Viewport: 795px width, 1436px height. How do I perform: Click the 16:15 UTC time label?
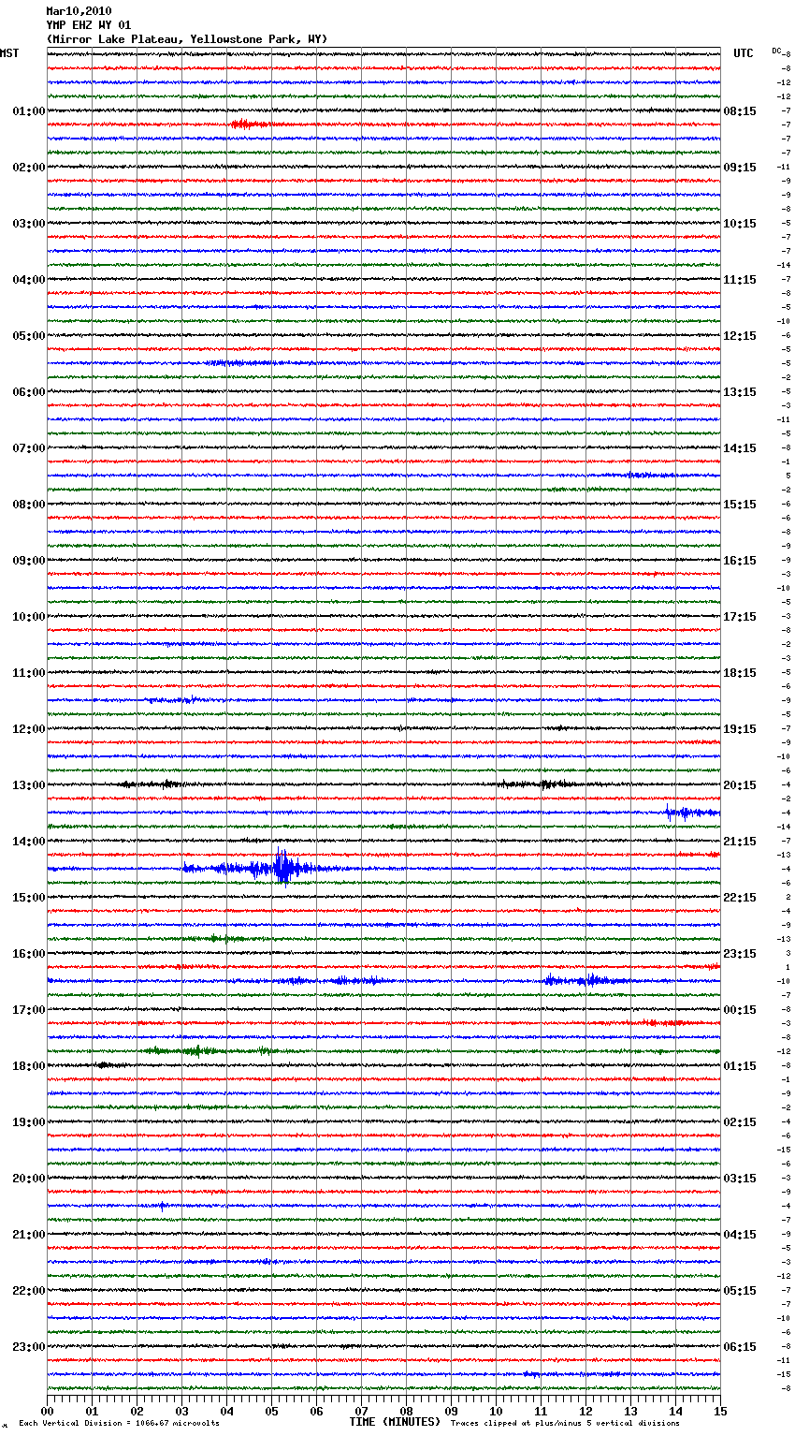740,561
